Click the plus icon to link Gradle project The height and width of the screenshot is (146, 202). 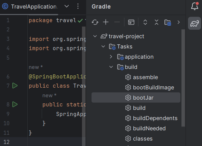(106, 22)
